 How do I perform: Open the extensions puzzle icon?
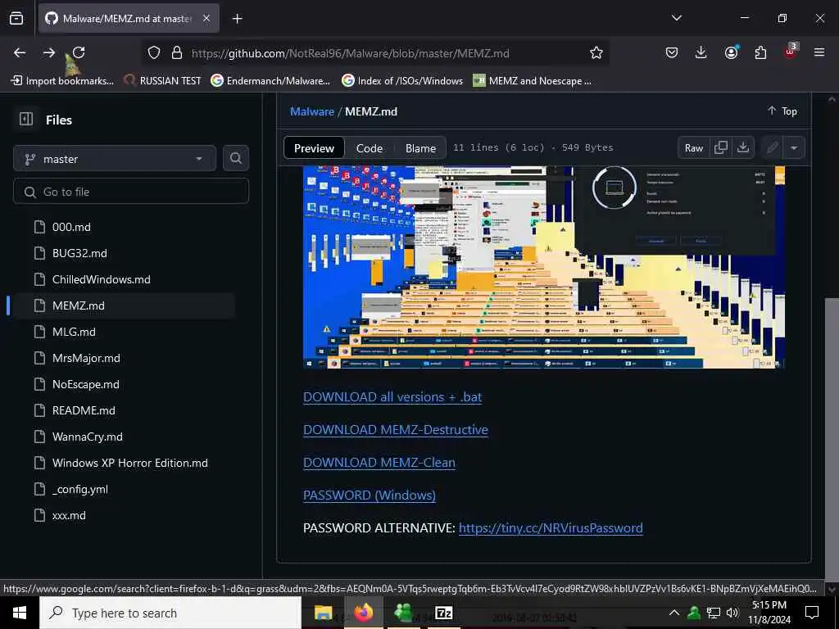pos(760,52)
